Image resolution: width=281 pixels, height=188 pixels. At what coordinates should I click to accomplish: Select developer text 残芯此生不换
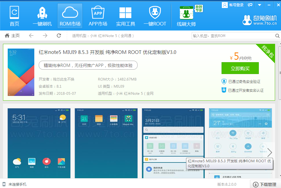64,79
